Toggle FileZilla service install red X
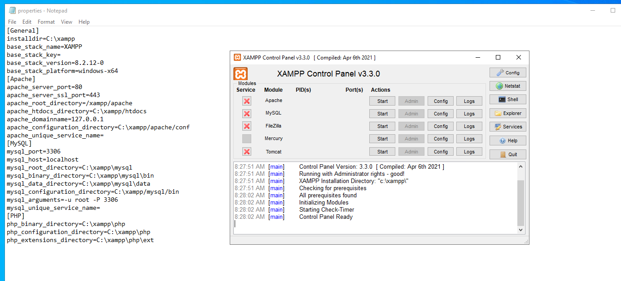621x281 pixels. [x=247, y=126]
